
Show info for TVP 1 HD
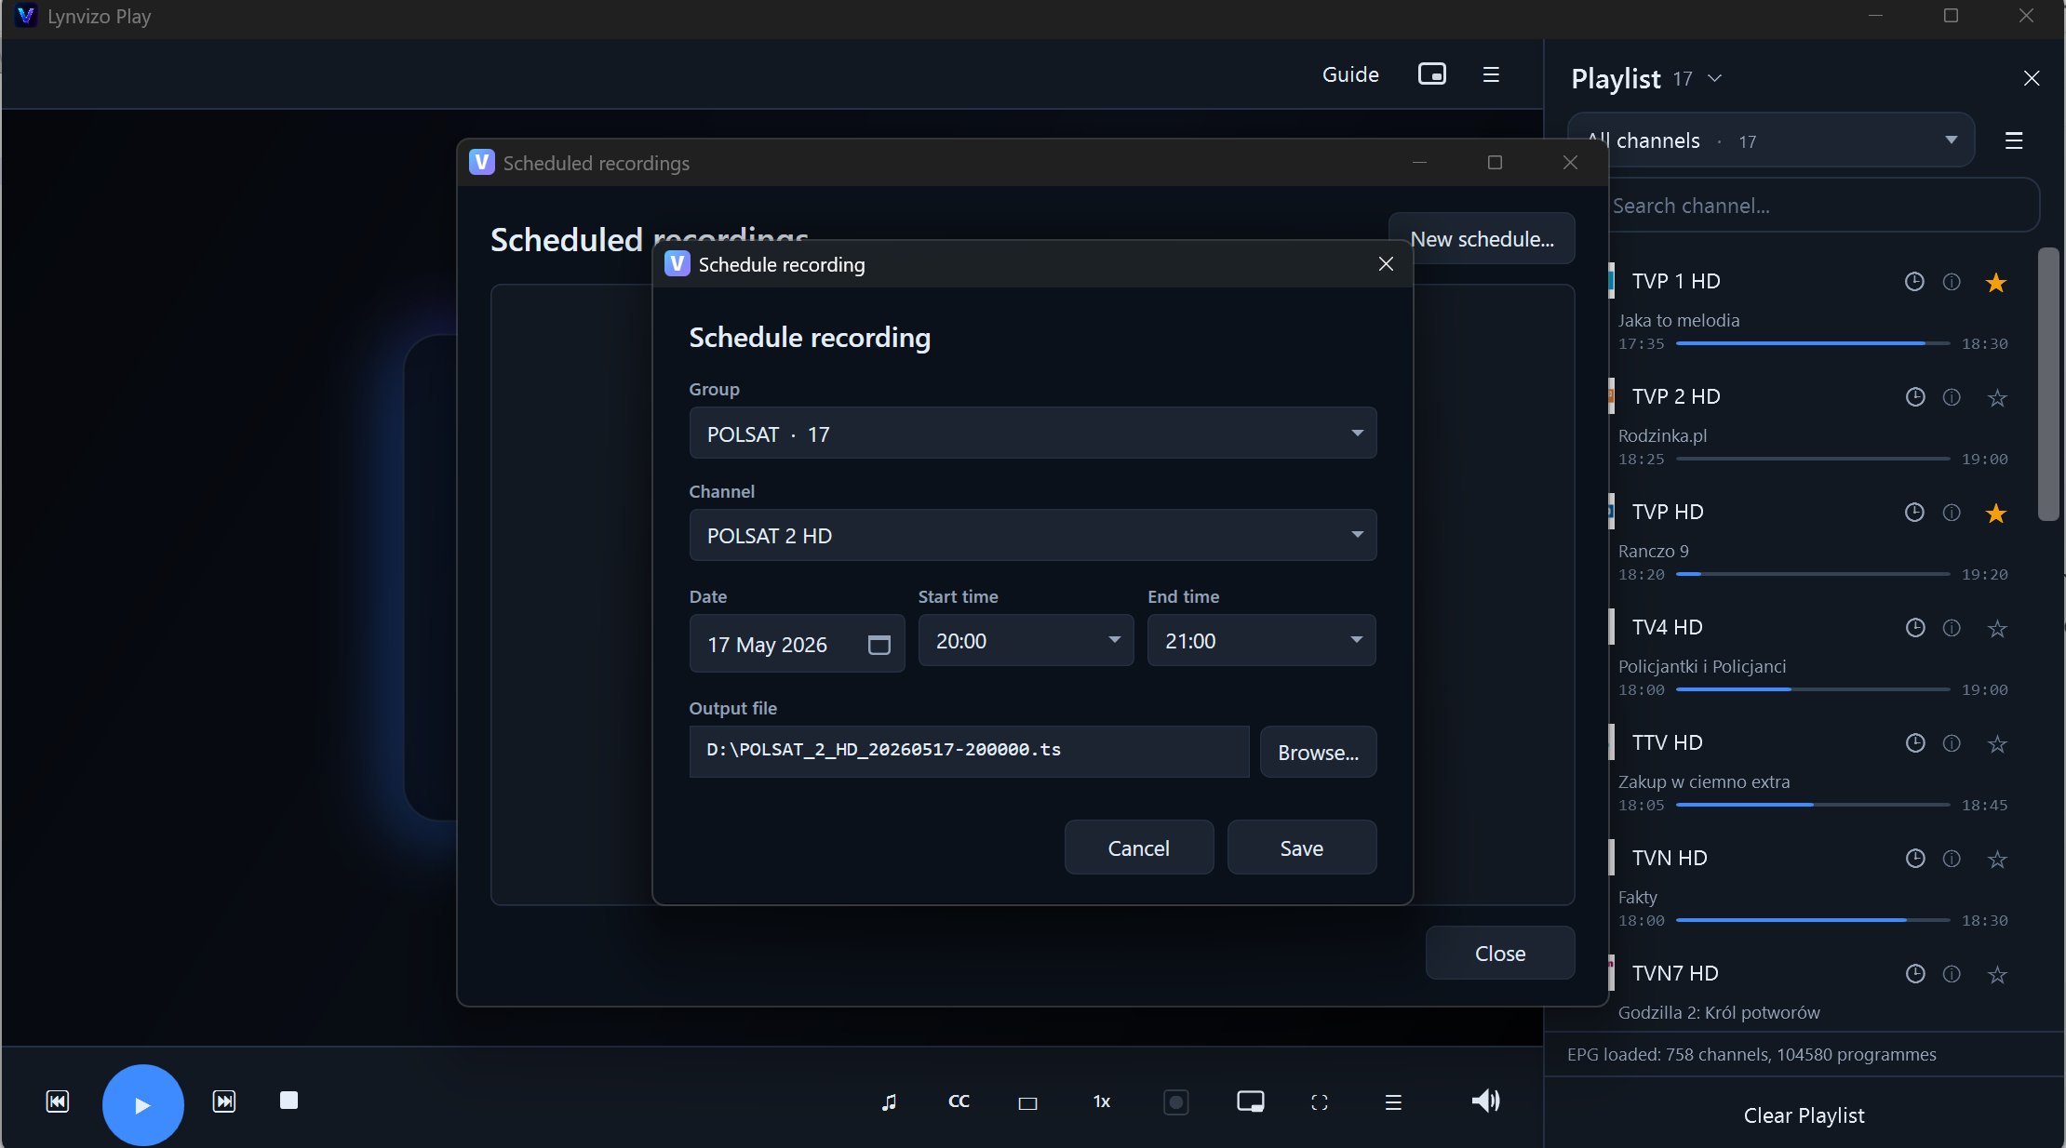click(x=1952, y=282)
